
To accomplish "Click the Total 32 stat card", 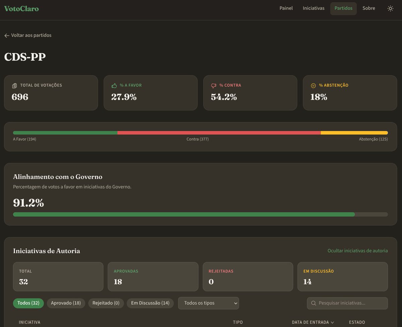I will [58, 277].
